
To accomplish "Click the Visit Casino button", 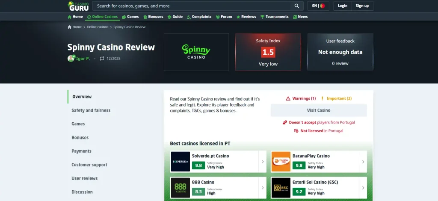I will (319, 110).
